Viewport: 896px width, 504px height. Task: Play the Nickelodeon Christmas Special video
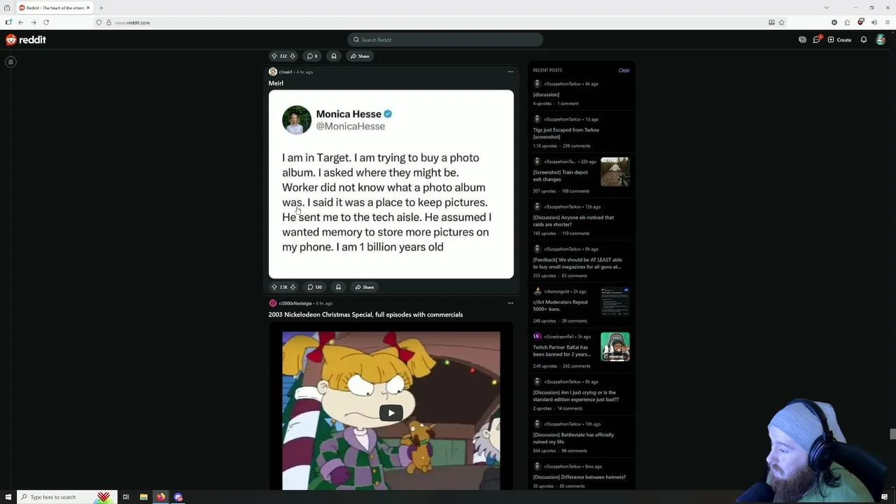point(391,413)
